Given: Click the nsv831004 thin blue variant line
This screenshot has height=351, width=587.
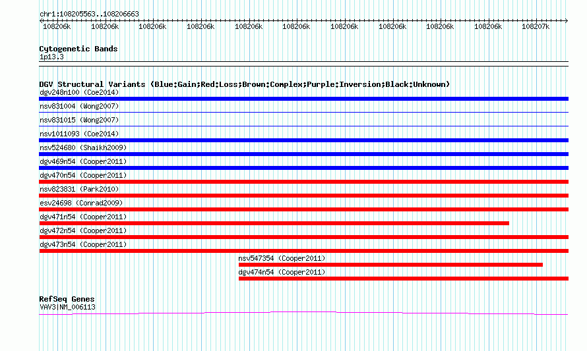Looking at the screenshot, I should point(303,112).
